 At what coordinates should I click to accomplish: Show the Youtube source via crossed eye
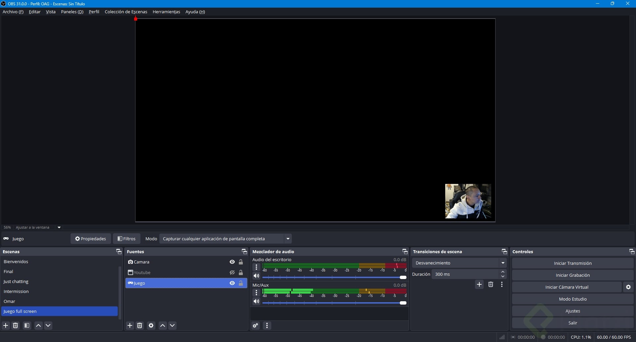click(x=232, y=273)
